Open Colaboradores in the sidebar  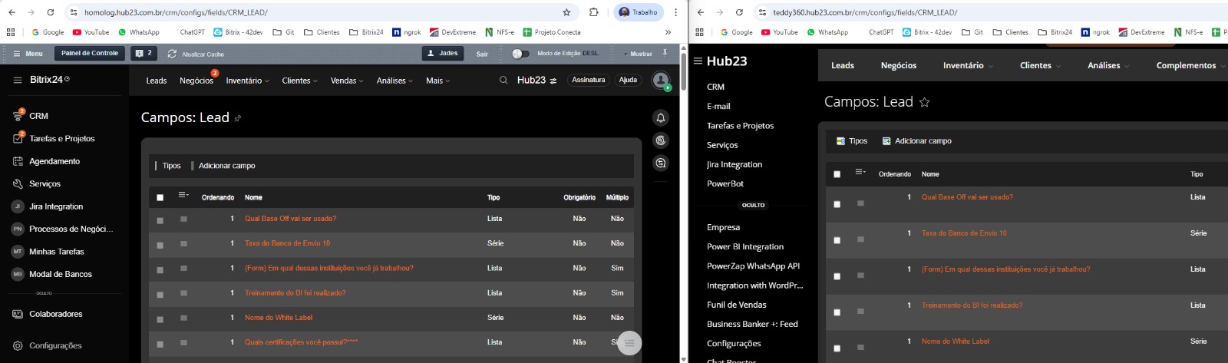pyautogui.click(x=55, y=314)
